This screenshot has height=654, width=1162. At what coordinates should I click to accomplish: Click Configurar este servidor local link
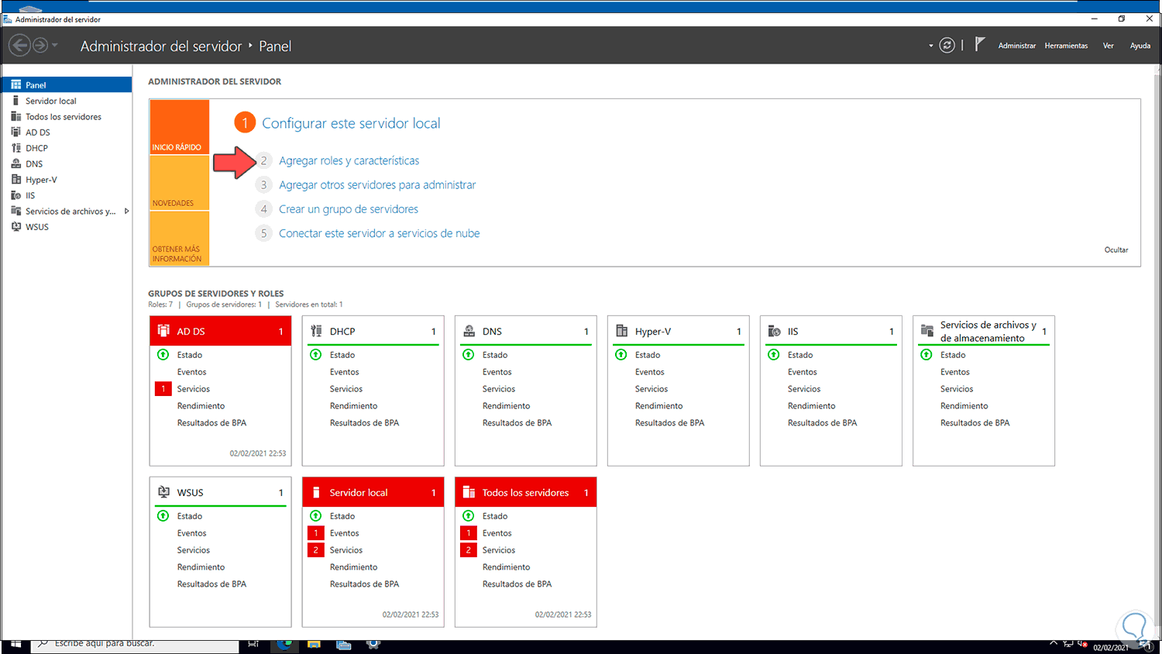351,123
